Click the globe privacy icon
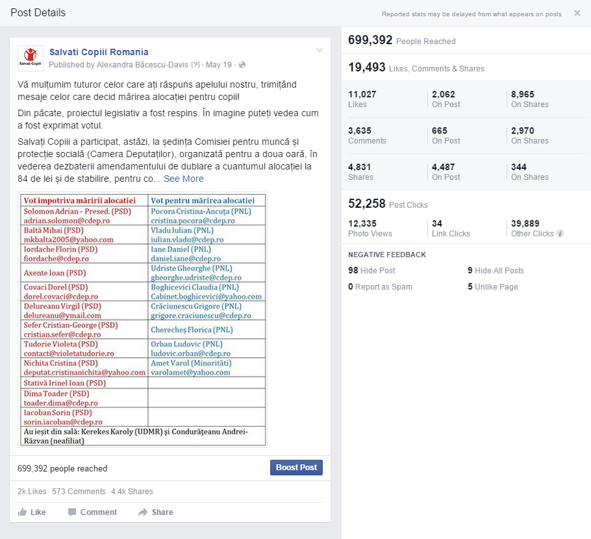591x539 pixels. (x=242, y=65)
